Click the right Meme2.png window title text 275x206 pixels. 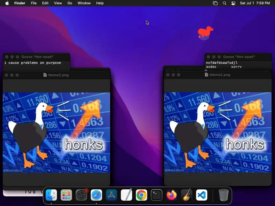point(220,75)
